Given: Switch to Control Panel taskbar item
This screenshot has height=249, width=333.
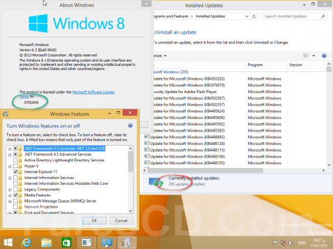Looking at the screenshot, I should [x=107, y=242].
